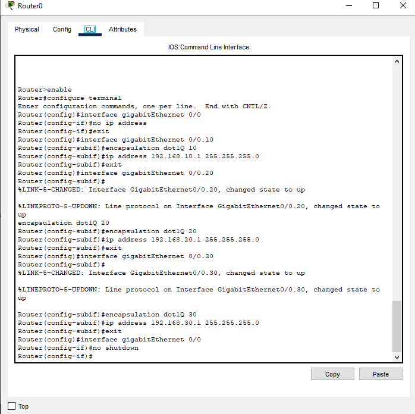
Task: Enable the Top checkbox
Action: pyautogui.click(x=12, y=406)
